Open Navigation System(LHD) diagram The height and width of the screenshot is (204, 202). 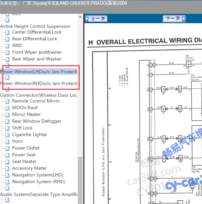coord(38,175)
